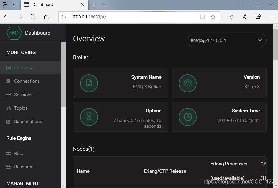Click the browser Home icon
This screenshot has width=278, height=188.
[x=46, y=17]
